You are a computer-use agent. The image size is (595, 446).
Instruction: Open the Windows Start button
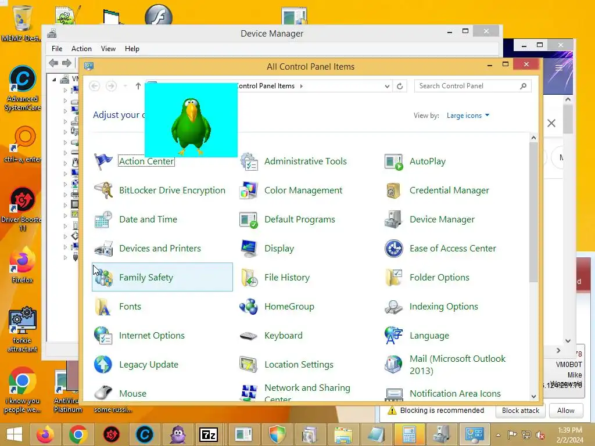point(15,434)
